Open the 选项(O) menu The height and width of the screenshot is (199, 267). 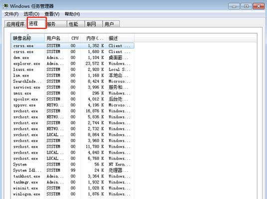31,14
